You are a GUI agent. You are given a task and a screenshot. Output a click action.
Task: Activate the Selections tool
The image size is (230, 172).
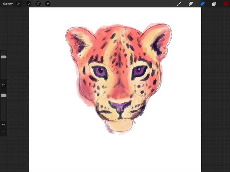click(x=38, y=4)
